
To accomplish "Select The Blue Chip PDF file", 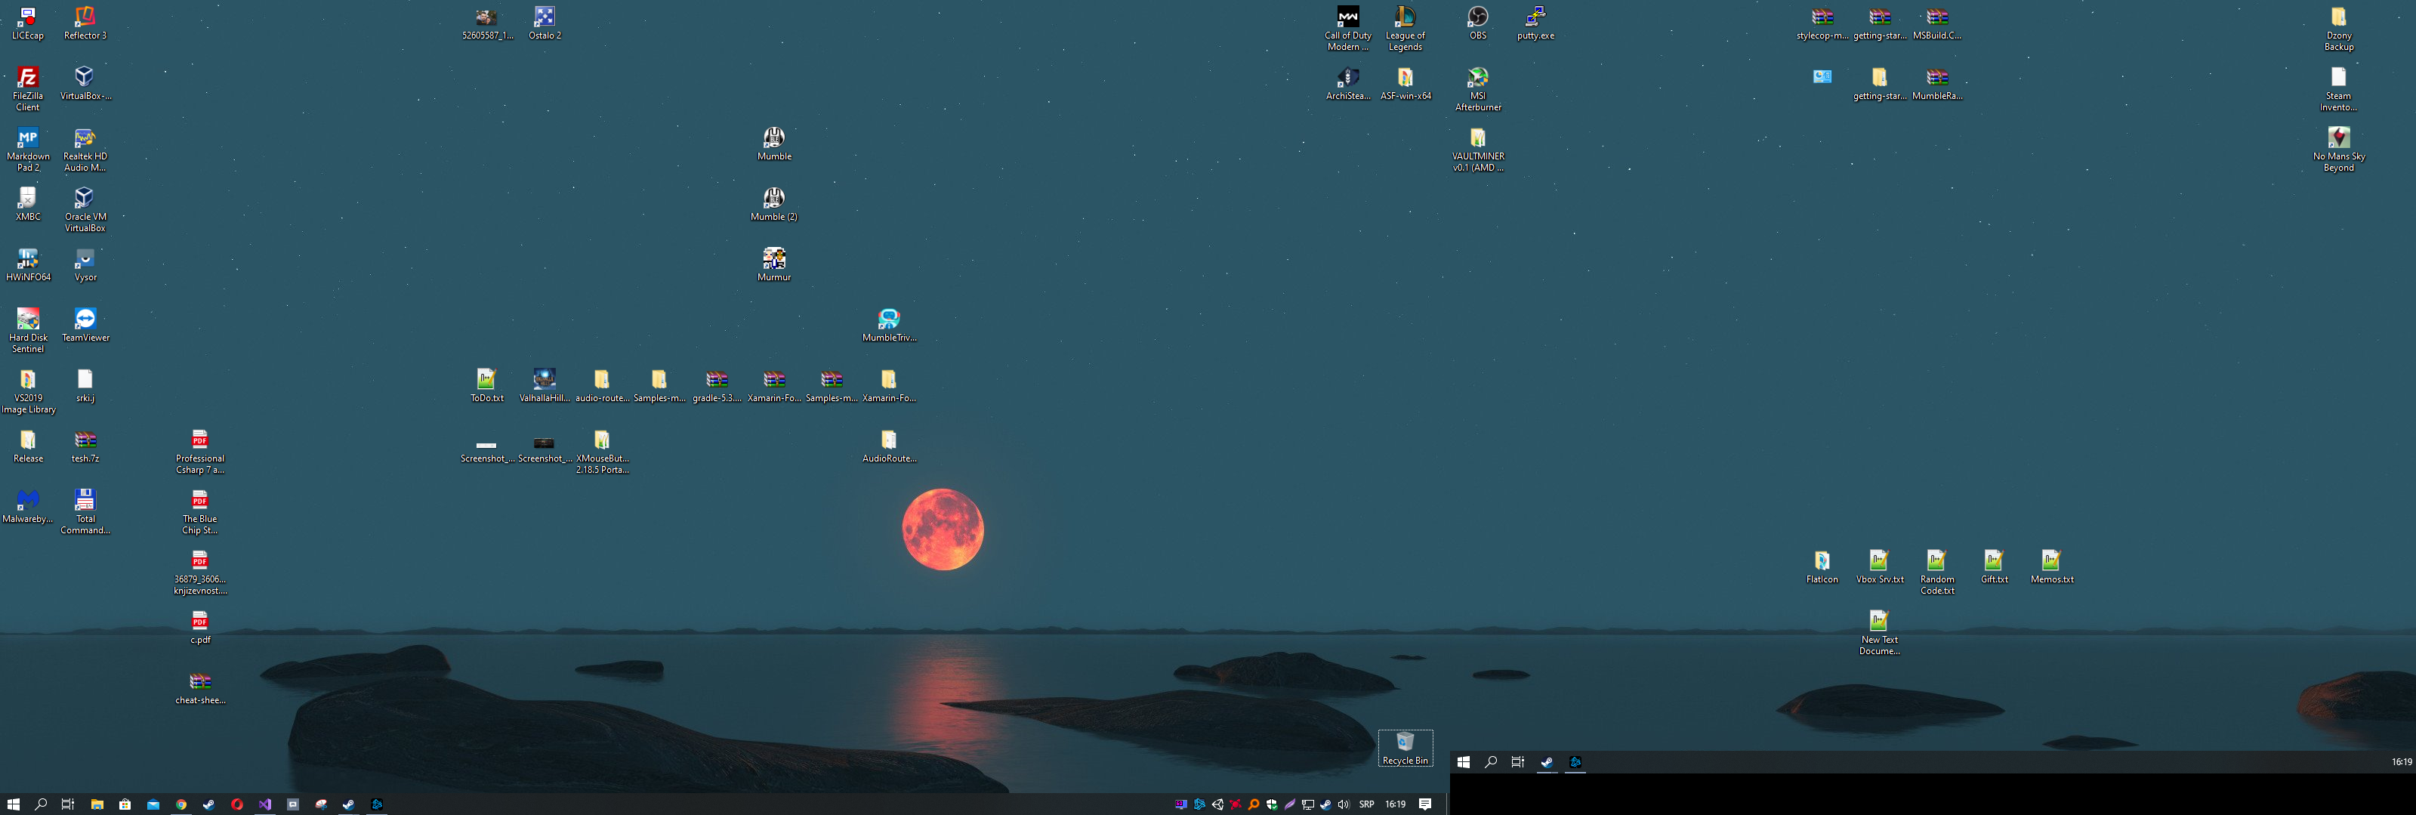I will click(x=200, y=512).
